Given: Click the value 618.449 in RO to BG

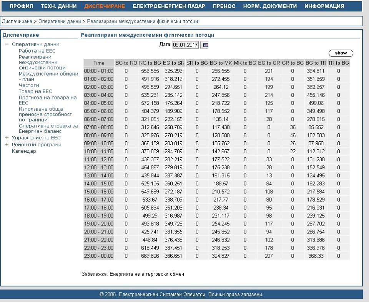Looking at the screenshot, I should [x=150, y=248].
